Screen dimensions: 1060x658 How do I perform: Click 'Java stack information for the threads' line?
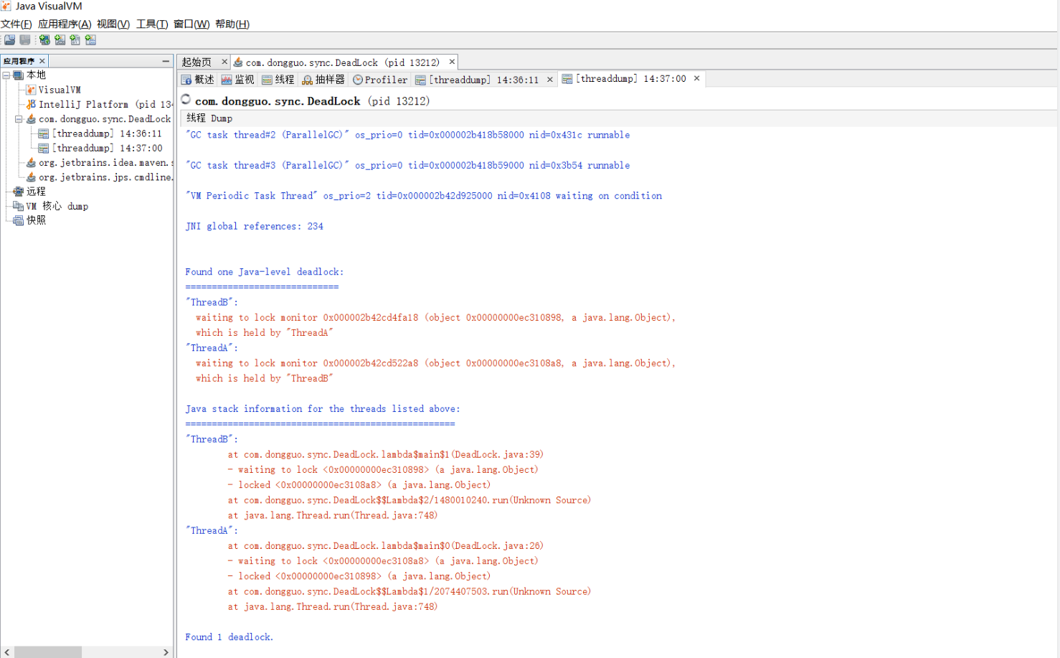(323, 409)
